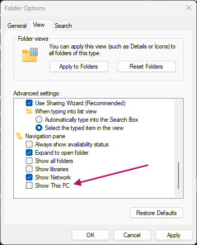The image size is (197, 245).
Task: Click the Apply button
Action: 174,235
